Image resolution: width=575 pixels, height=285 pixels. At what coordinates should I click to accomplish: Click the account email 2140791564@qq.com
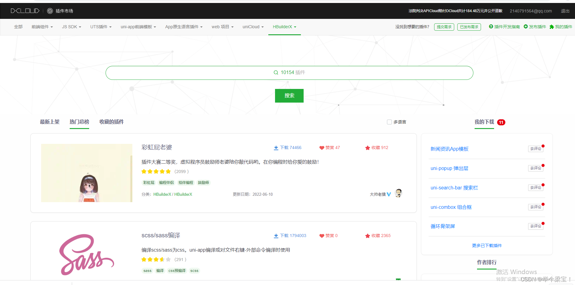(531, 11)
